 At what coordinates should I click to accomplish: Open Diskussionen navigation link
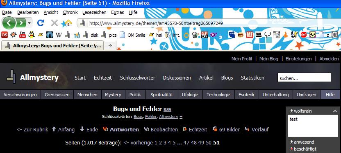tap(177, 78)
